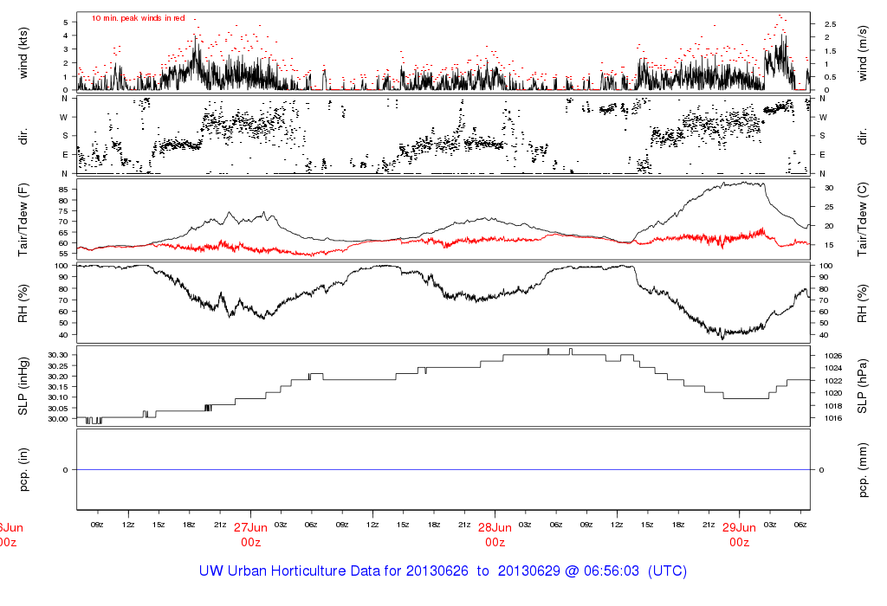Click the 'wind (m/s)' right axis label
Viewport: 887px width, 606px height.
pyautogui.click(x=863, y=52)
